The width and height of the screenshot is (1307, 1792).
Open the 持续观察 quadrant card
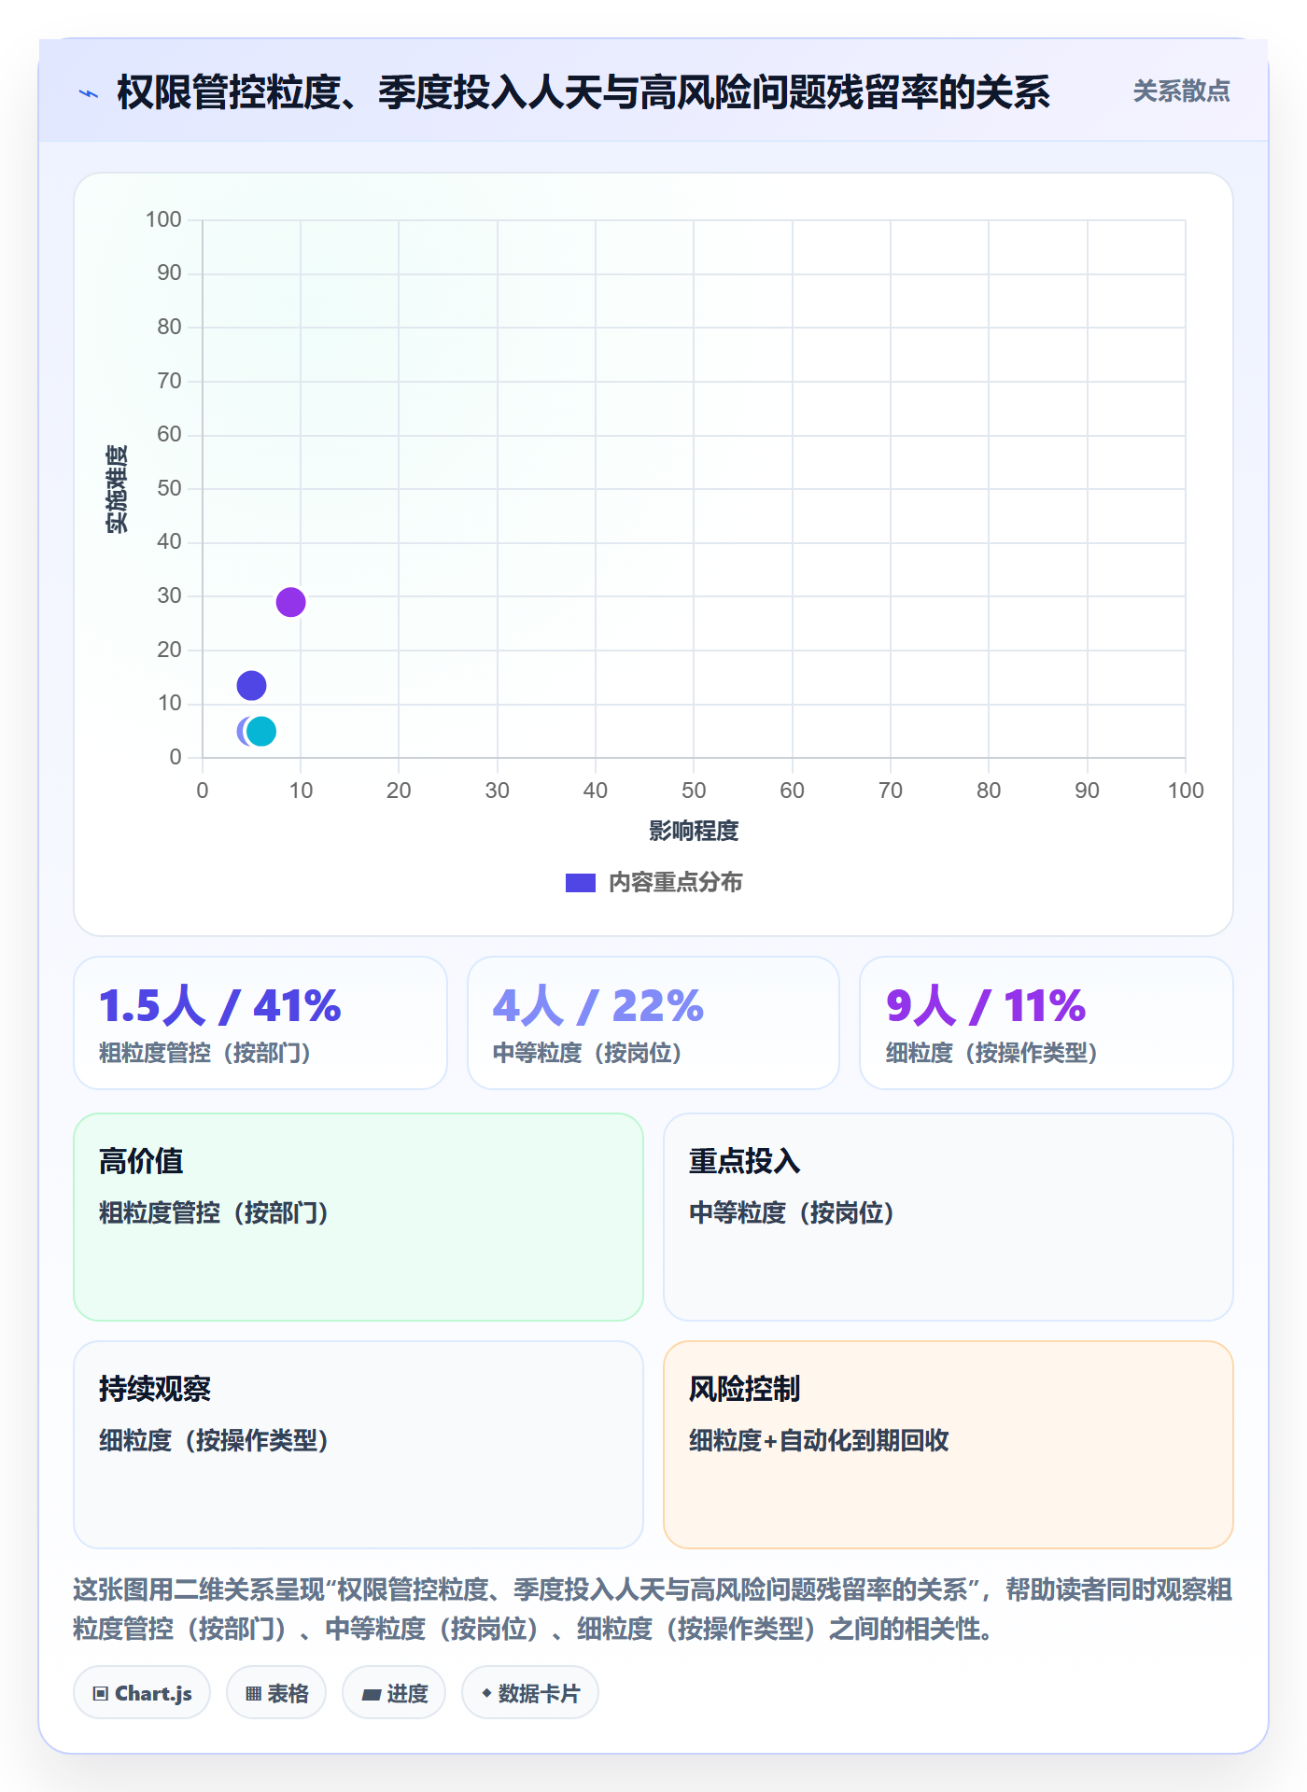click(x=358, y=1445)
